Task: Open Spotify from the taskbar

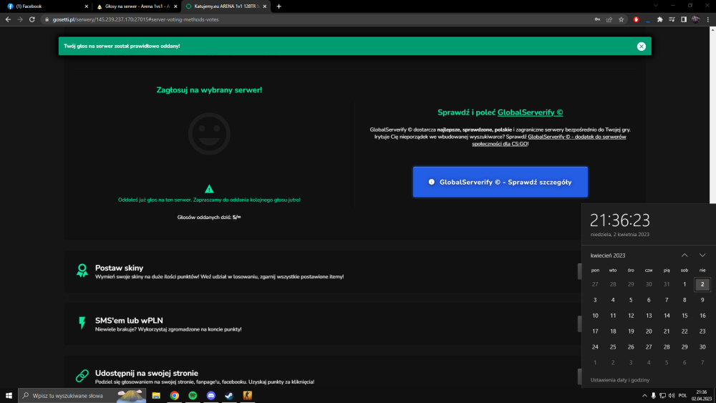Action: click(193, 395)
